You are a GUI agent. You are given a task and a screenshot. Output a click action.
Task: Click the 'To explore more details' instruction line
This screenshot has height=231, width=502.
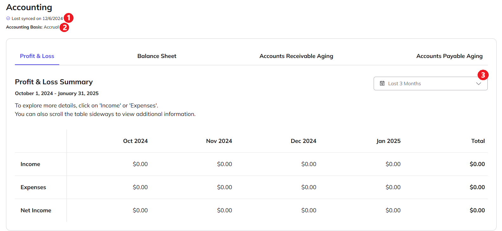87,106
